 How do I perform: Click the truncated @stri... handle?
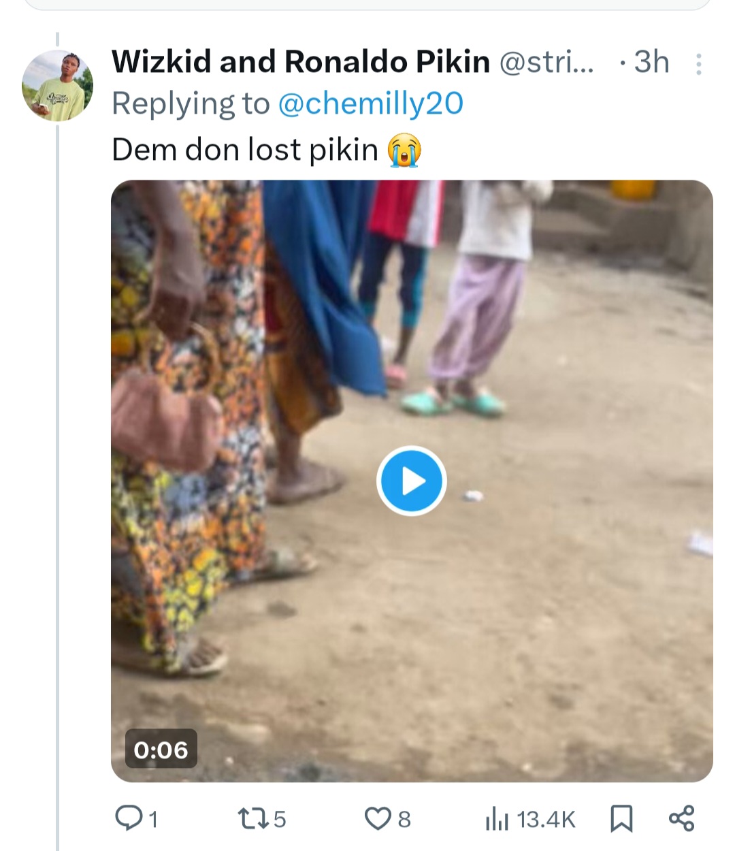546,62
